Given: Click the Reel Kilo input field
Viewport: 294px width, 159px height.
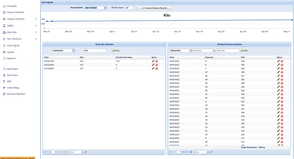Looking at the screenshot, I should click(228, 50).
